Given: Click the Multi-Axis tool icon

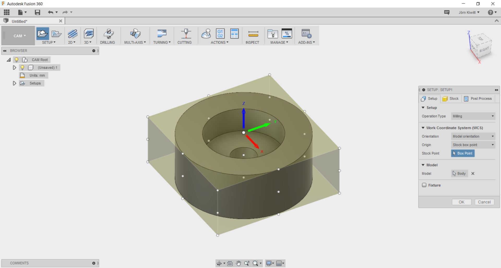Looking at the screenshot, I should coord(135,34).
